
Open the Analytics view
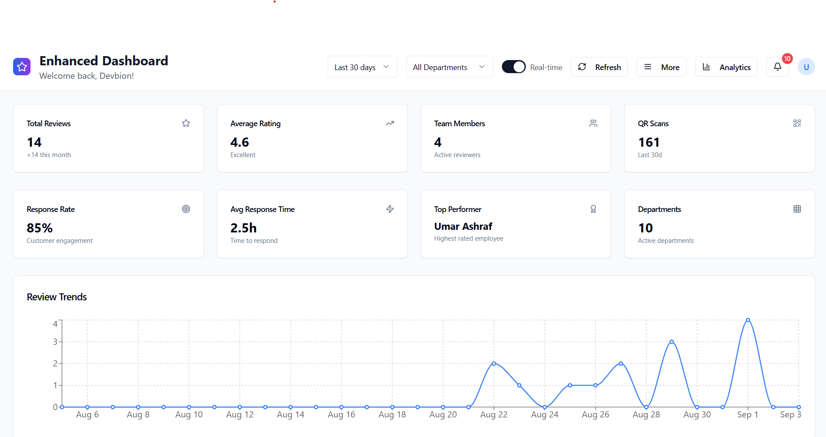726,67
